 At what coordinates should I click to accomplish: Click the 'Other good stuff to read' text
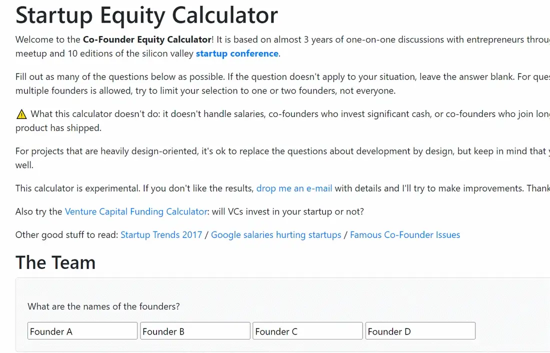click(x=66, y=234)
